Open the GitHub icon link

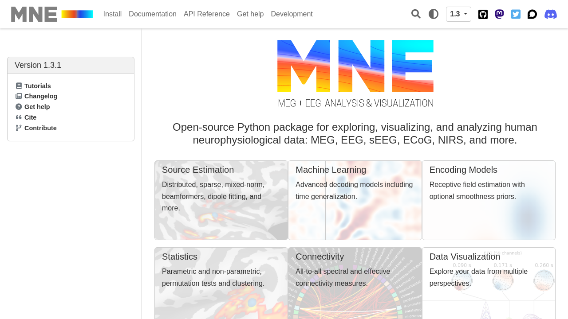(x=483, y=14)
